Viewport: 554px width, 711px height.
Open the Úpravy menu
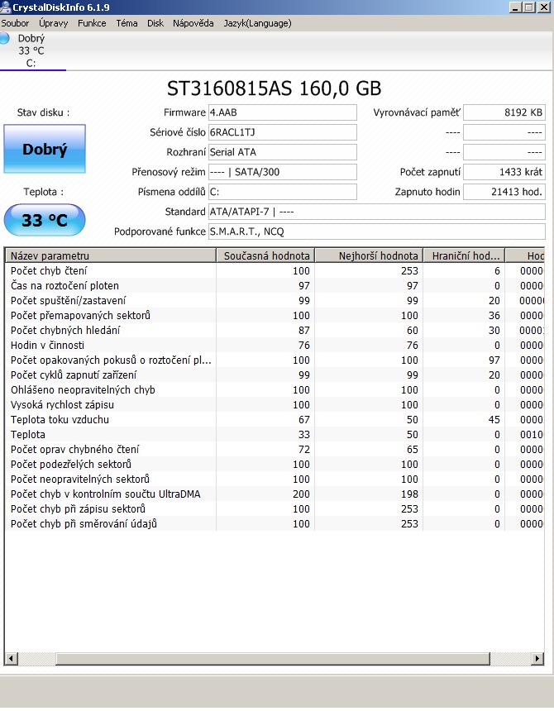coord(54,23)
